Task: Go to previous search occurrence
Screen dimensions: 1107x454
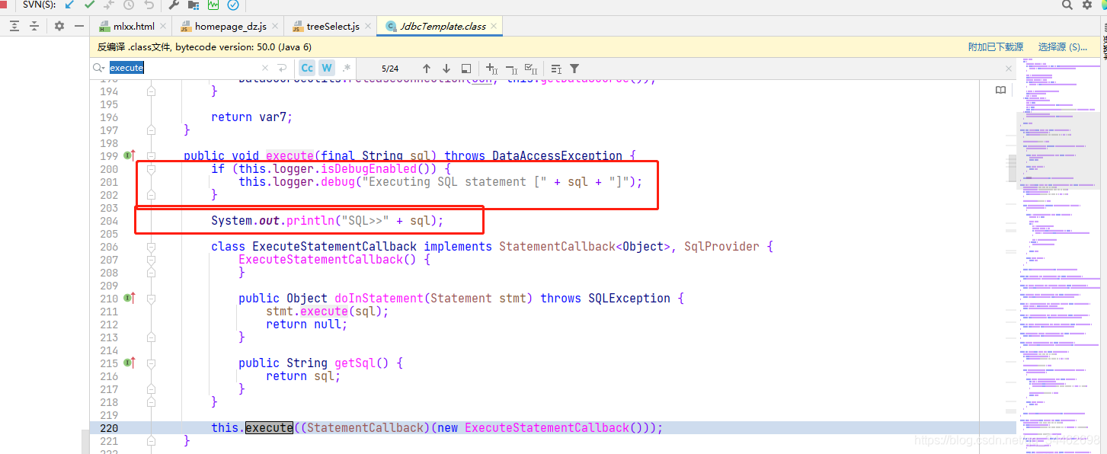Action: click(427, 68)
